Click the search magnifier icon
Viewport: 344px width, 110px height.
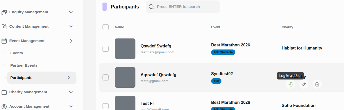click(x=151, y=7)
